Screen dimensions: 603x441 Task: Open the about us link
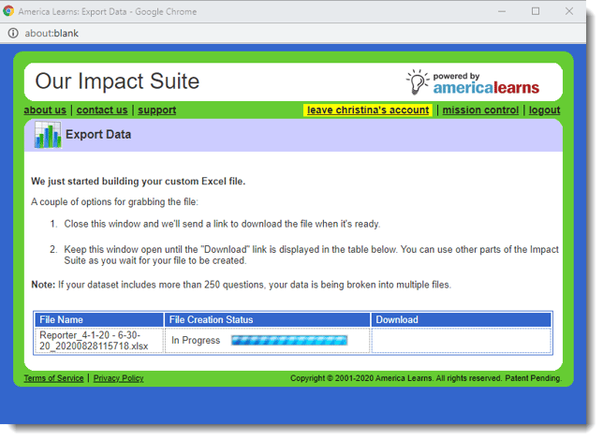45,110
